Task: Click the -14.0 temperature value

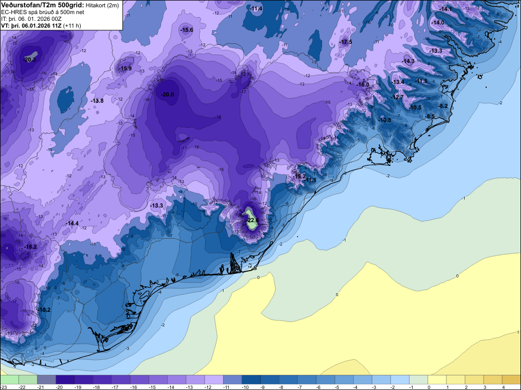Action: click(x=438, y=22)
